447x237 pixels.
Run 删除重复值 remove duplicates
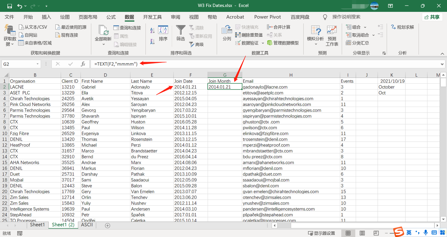pyautogui.click(x=249, y=35)
